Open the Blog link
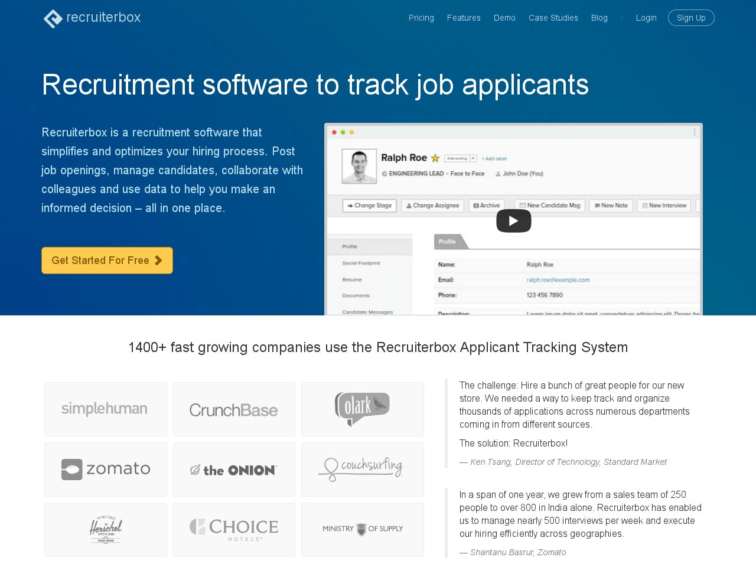The image size is (756, 567). [x=599, y=18]
